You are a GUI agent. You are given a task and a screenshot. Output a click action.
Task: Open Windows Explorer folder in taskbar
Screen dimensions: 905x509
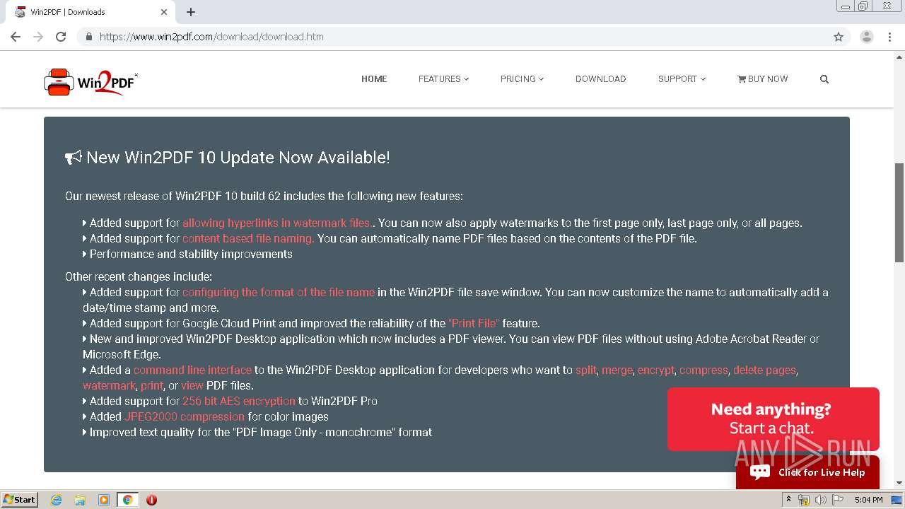tap(80, 500)
